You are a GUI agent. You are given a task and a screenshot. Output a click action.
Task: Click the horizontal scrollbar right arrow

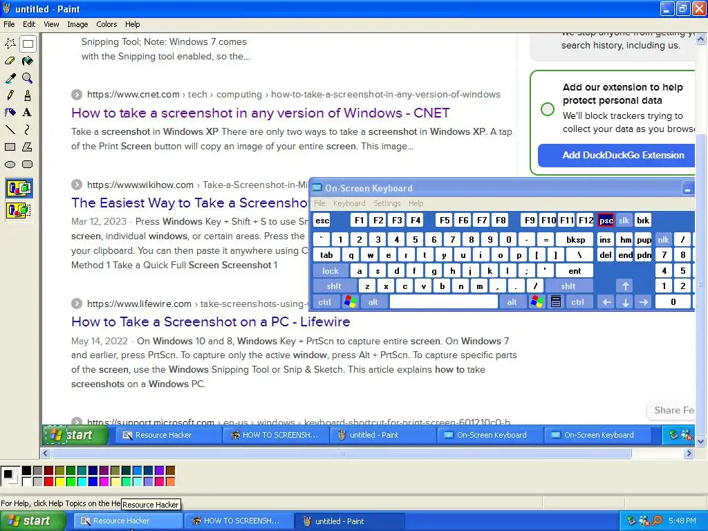689,454
